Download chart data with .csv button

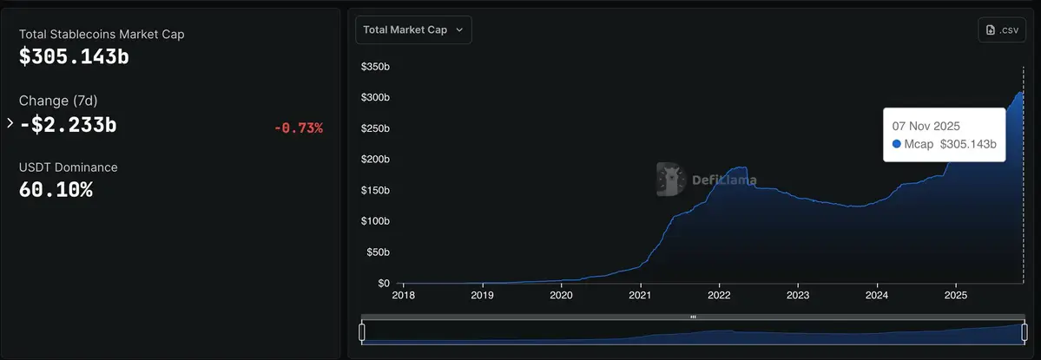click(x=1002, y=29)
